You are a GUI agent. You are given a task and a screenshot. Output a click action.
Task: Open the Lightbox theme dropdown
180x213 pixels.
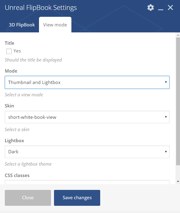87,152
